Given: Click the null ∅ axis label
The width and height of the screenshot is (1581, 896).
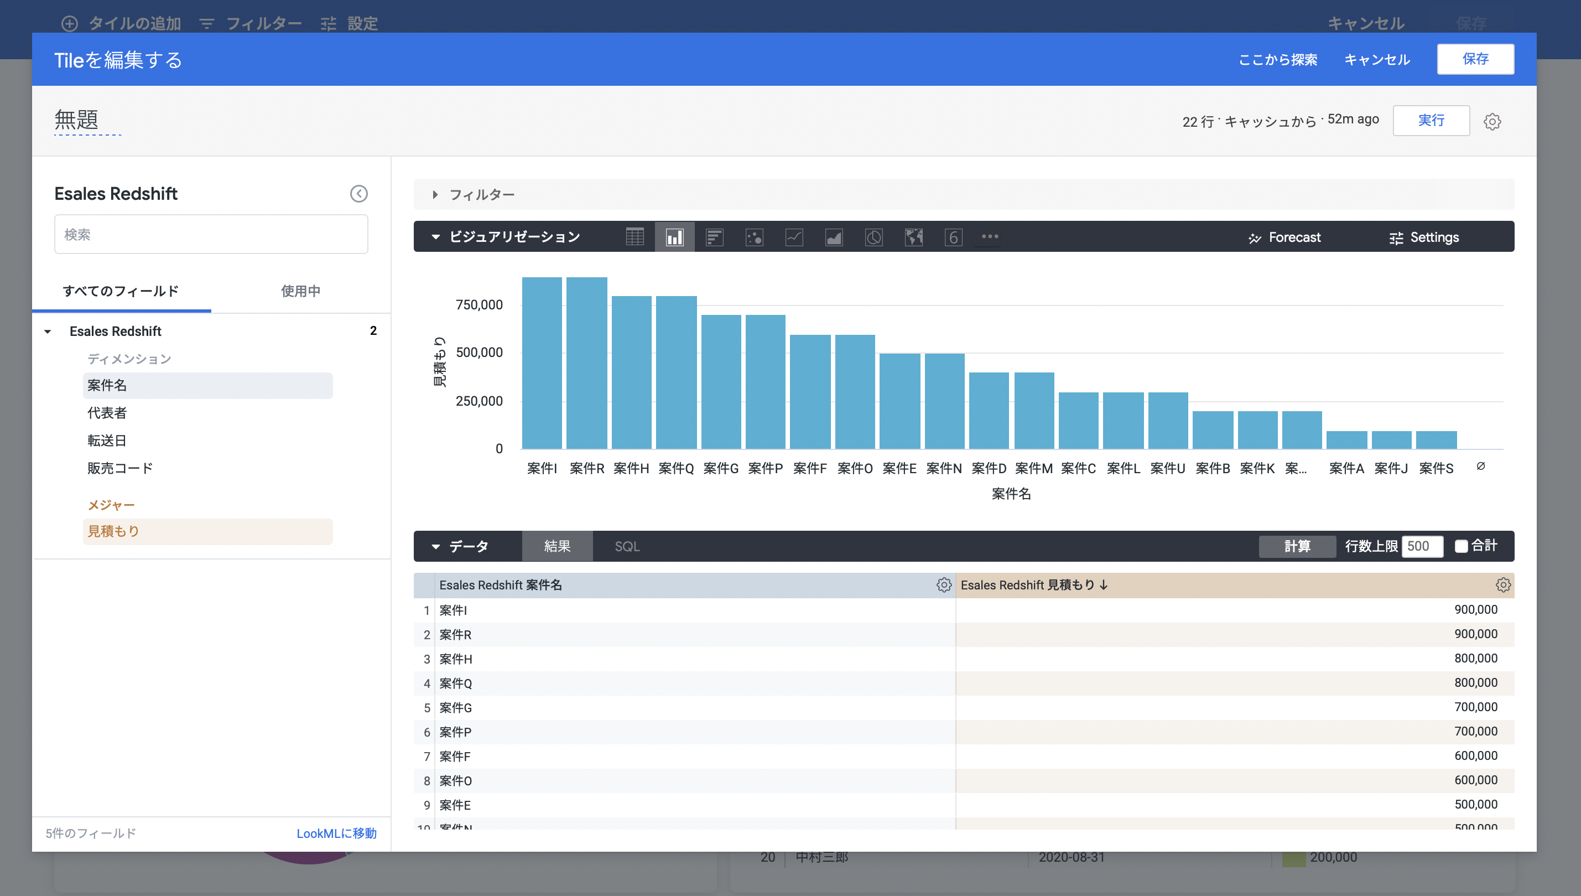Looking at the screenshot, I should (1481, 467).
